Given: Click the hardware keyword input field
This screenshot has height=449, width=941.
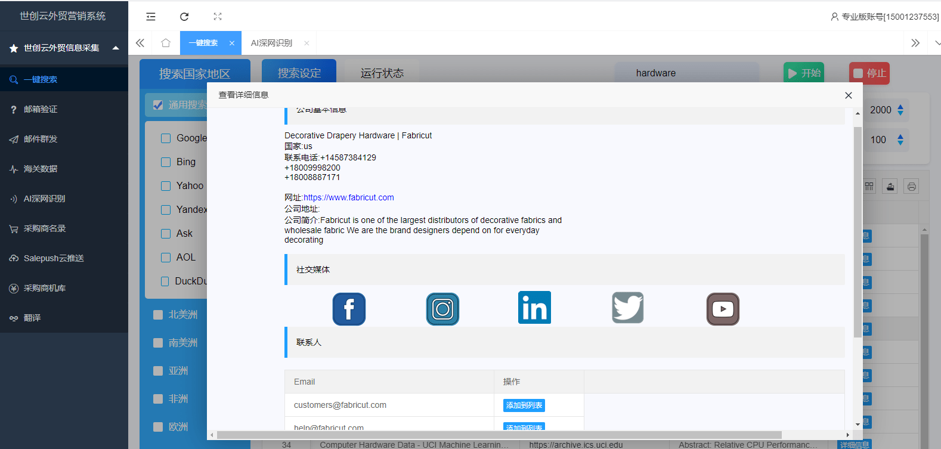Looking at the screenshot, I should (x=687, y=73).
